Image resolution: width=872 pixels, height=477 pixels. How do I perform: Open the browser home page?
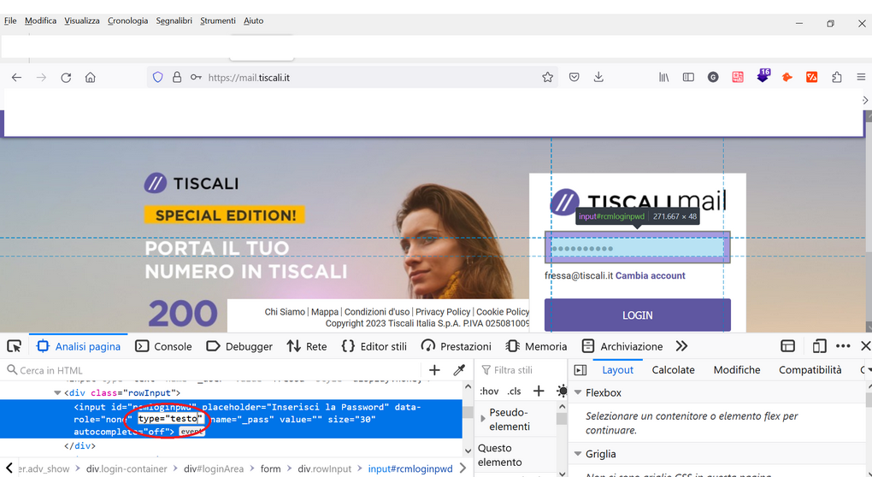[90, 77]
